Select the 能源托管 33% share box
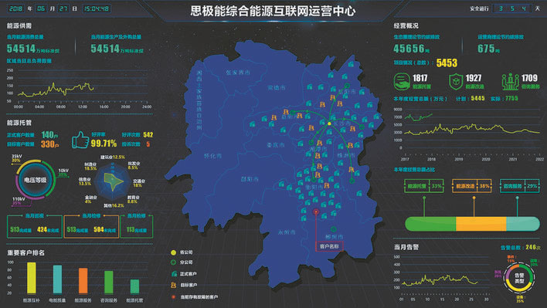547x308 pixels. 424,186
